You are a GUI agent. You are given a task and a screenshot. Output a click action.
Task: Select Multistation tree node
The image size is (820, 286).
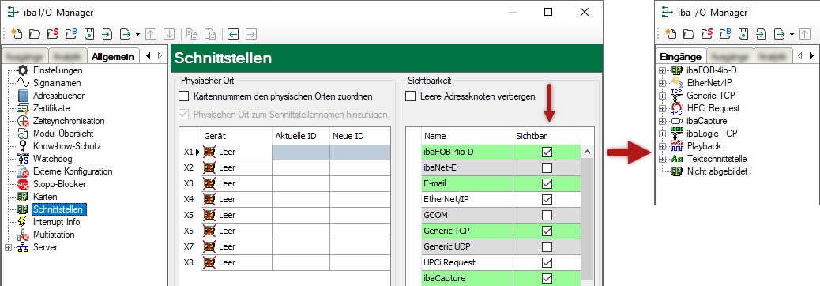[54, 234]
